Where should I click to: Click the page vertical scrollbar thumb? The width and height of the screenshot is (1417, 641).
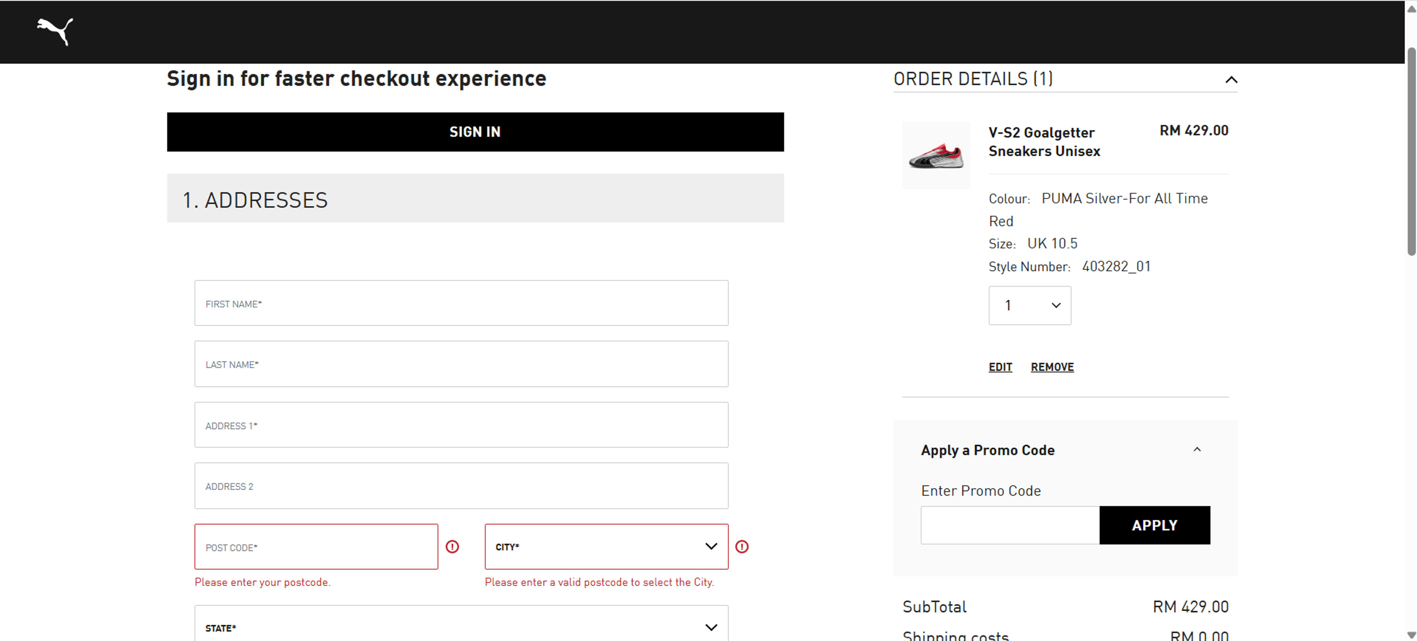tap(1411, 152)
